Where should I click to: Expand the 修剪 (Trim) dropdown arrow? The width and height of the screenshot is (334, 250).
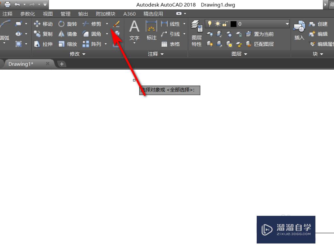(107, 23)
